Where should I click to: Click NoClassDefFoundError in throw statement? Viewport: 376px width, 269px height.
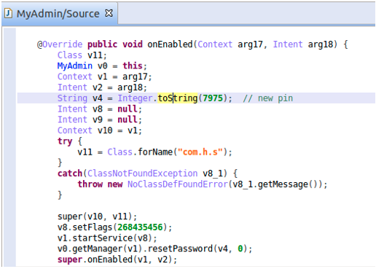[x=178, y=184]
